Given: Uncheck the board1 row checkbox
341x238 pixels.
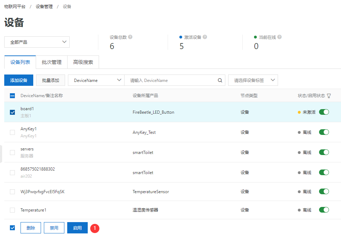Looking at the screenshot, I should tap(12, 112).
